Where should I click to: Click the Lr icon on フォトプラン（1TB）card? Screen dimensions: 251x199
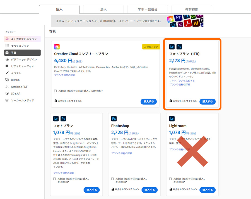click(172, 47)
